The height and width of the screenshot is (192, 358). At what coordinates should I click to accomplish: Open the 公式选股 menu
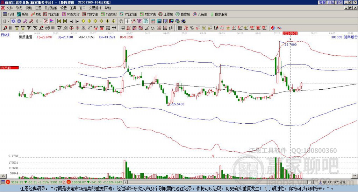point(51,8)
